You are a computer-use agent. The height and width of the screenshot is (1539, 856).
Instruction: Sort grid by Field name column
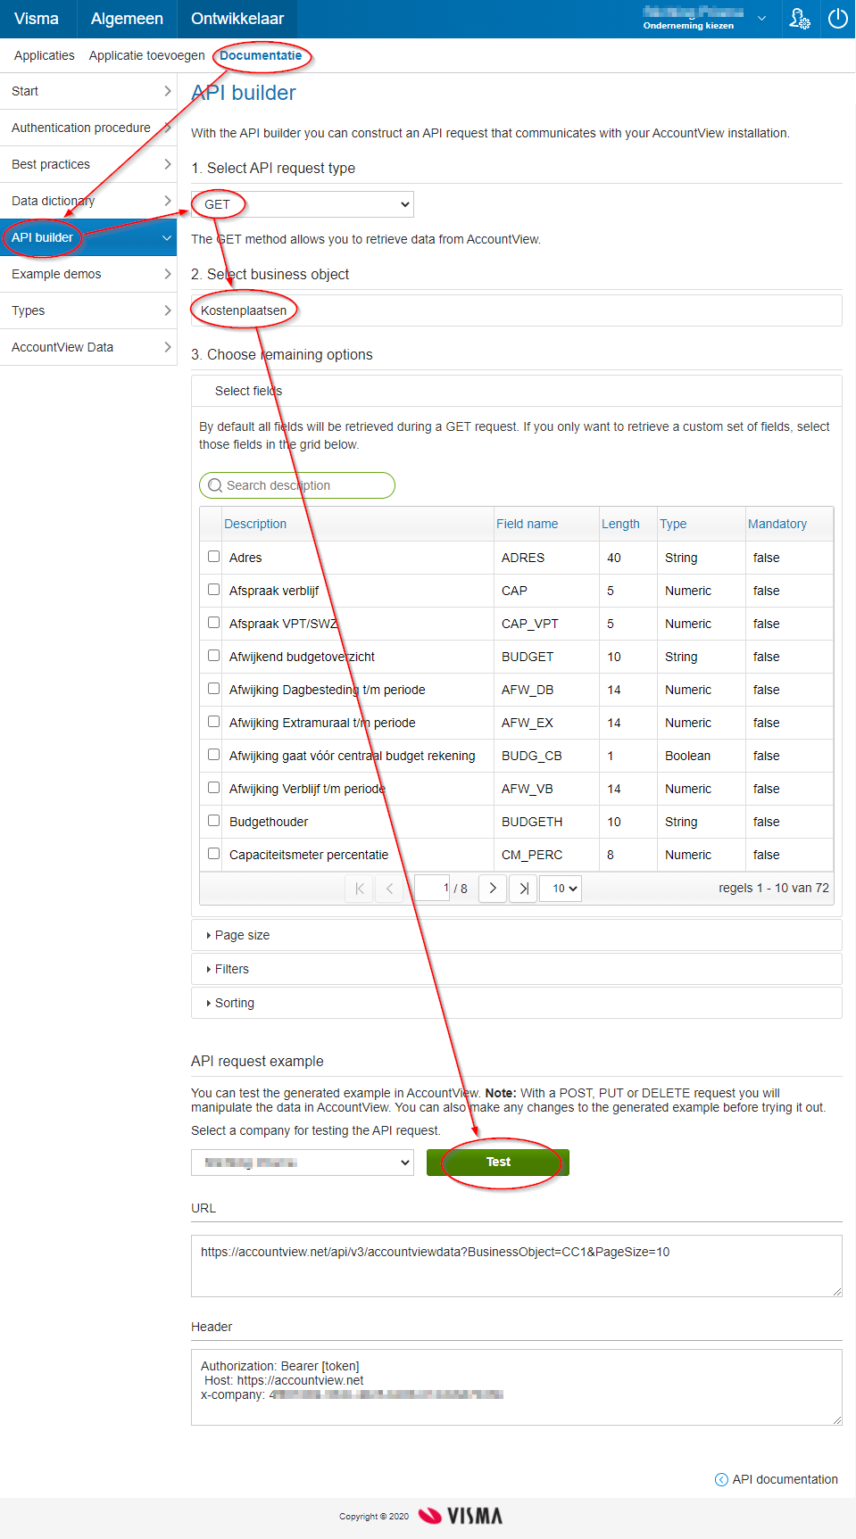click(x=528, y=524)
